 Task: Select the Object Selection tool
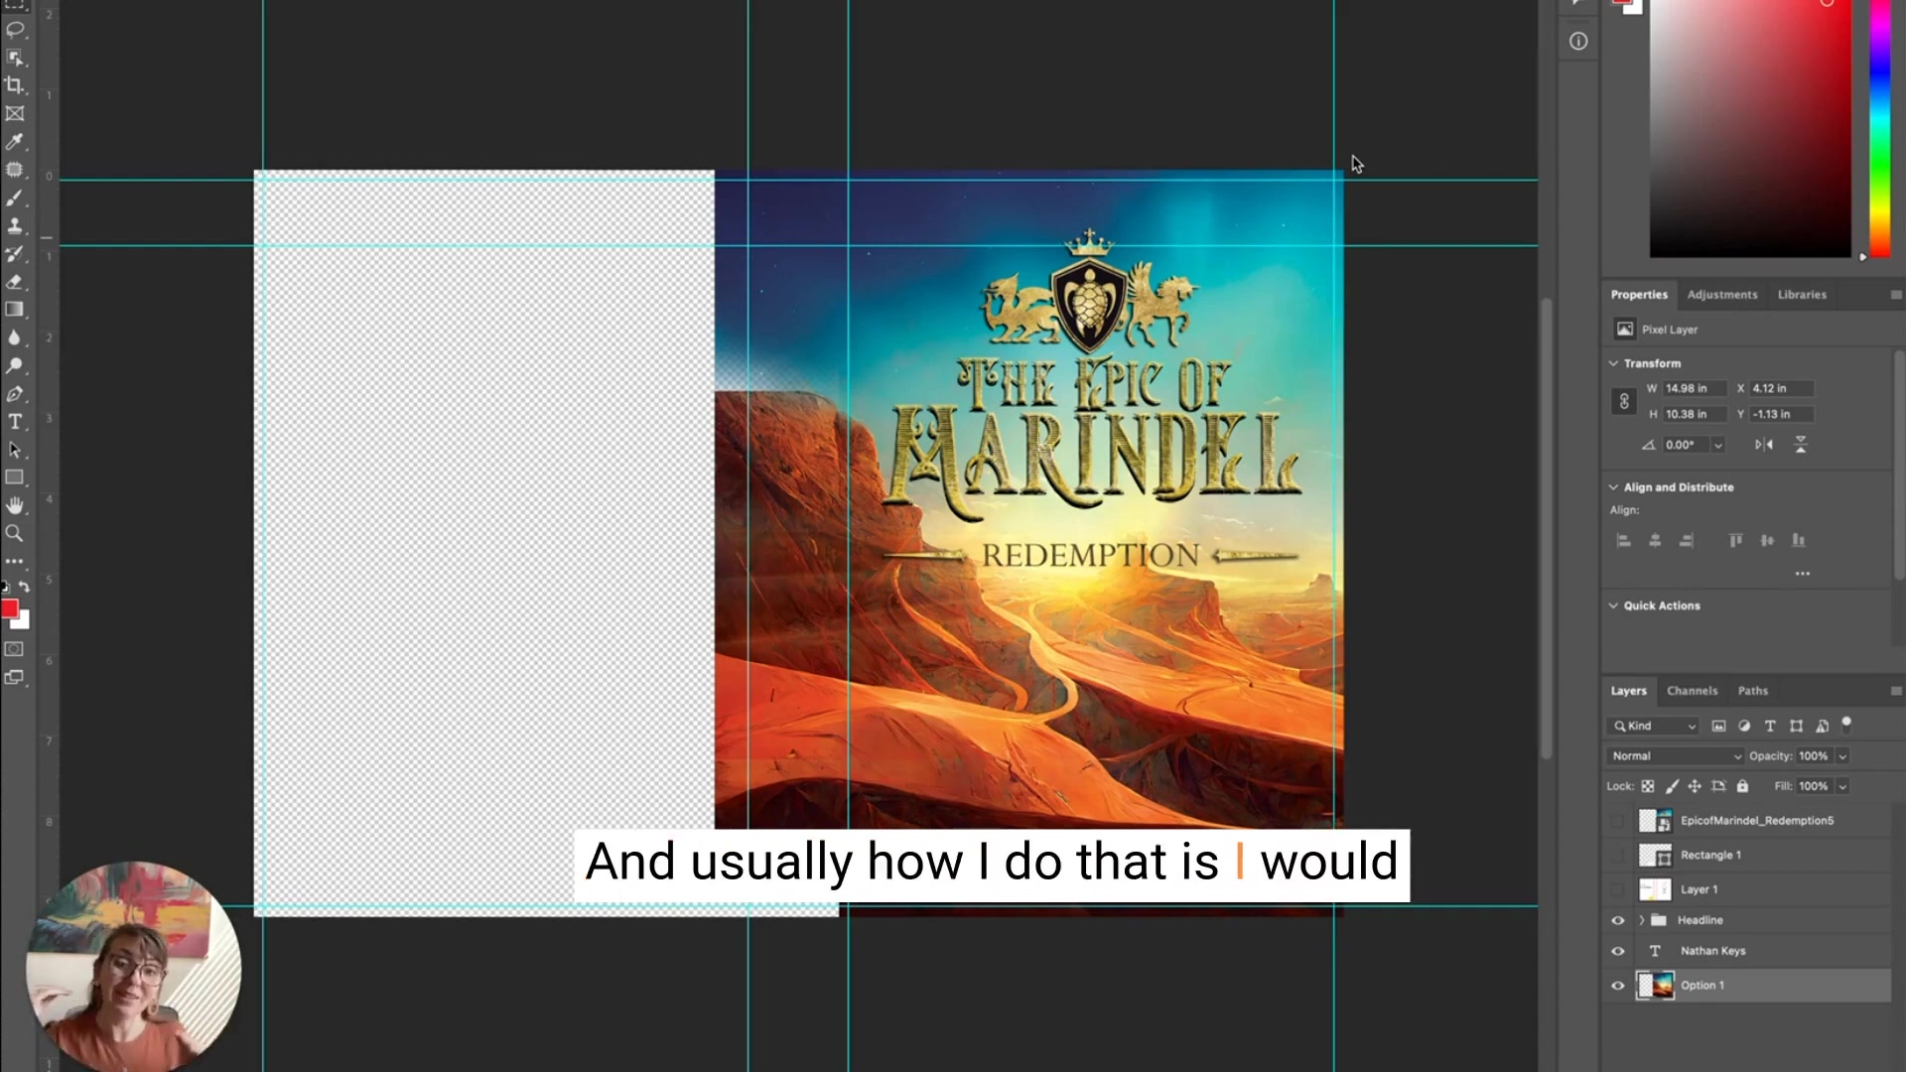[x=15, y=58]
